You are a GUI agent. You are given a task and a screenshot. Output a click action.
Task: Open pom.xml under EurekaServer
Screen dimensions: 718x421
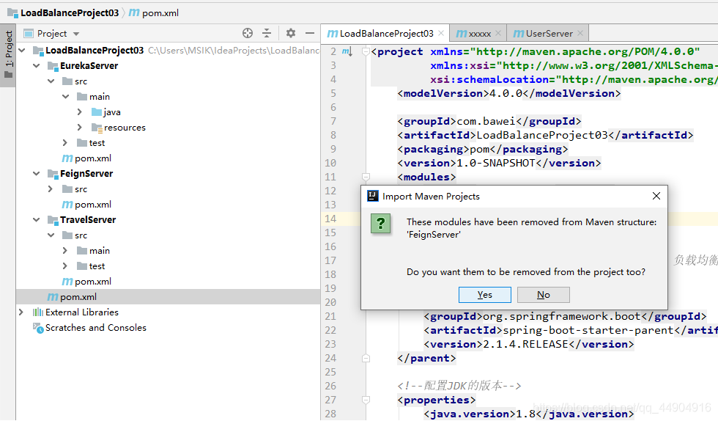click(x=86, y=158)
